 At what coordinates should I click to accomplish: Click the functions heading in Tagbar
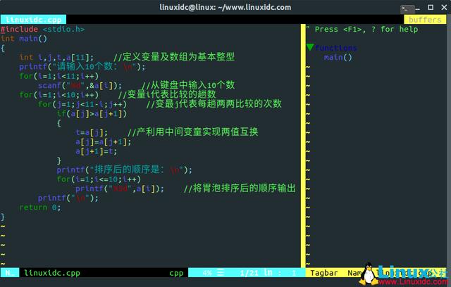pos(335,48)
